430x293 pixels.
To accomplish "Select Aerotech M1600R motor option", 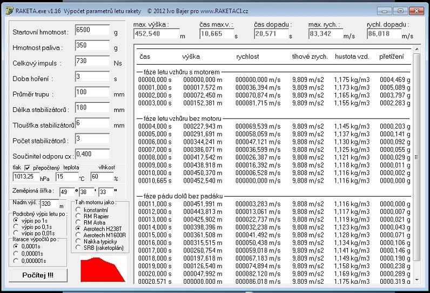I will click(x=78, y=235).
